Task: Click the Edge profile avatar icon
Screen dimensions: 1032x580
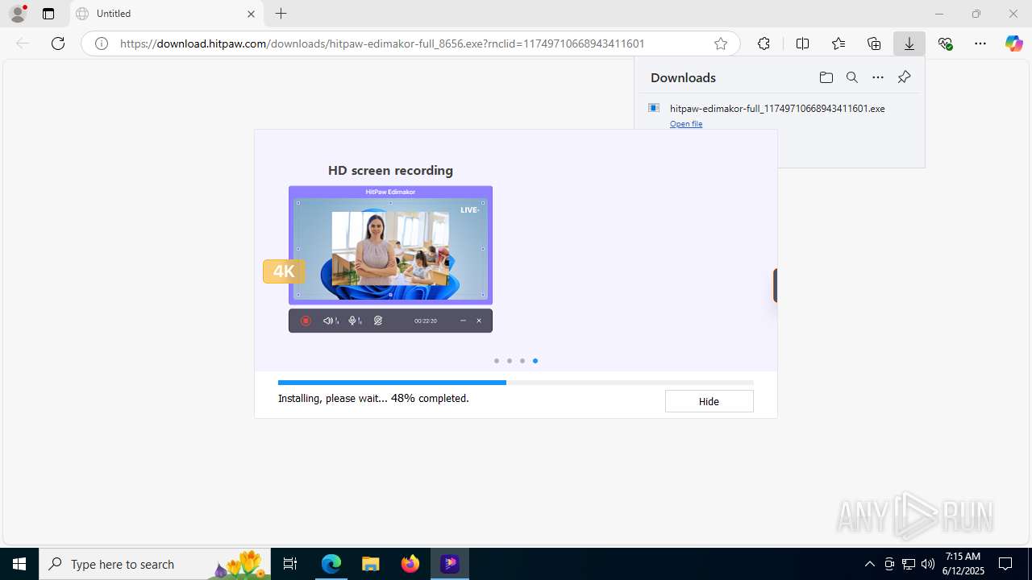Action: click(17, 14)
